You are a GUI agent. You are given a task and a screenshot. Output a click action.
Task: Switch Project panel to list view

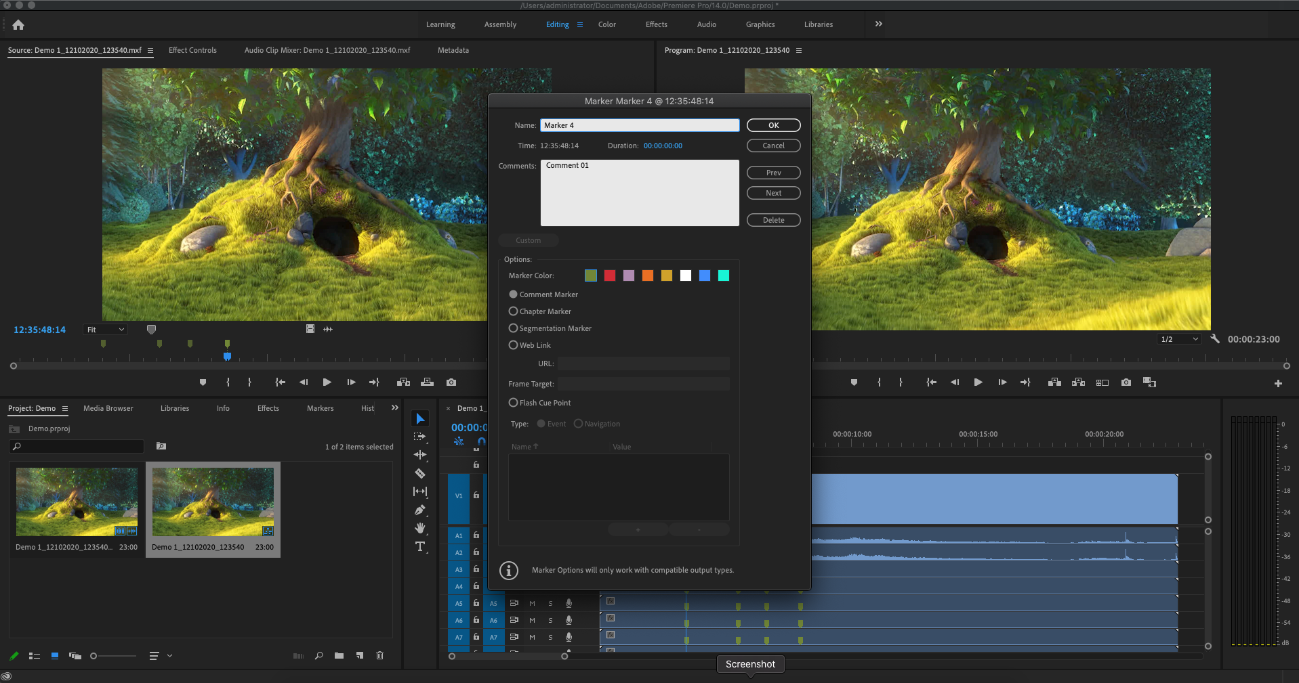click(35, 656)
